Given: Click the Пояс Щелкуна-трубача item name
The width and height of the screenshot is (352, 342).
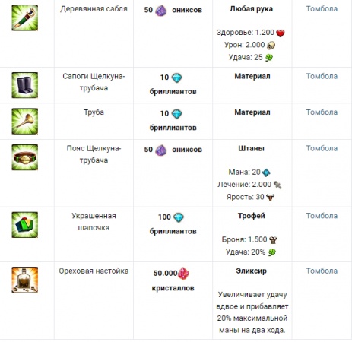Looking at the screenshot, I should 94,154.
